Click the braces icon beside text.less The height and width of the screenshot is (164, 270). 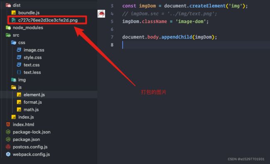coord(19,72)
